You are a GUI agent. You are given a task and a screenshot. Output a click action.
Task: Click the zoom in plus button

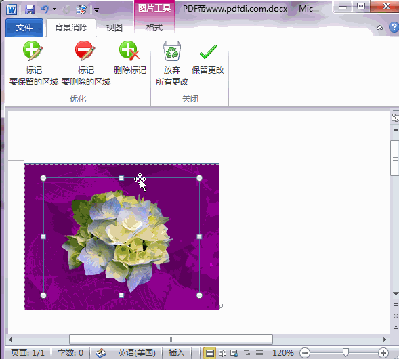pos(383,353)
